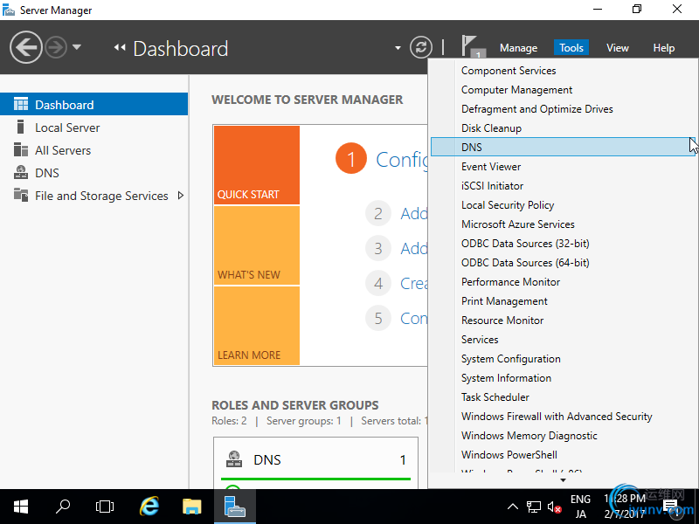Open File Explorer from taskbar

(x=192, y=507)
